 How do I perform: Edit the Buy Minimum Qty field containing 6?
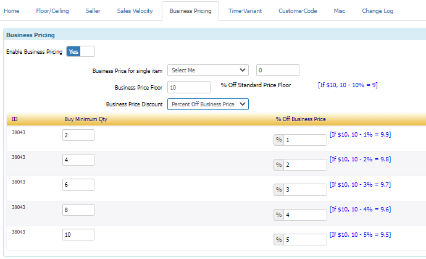coord(78,185)
